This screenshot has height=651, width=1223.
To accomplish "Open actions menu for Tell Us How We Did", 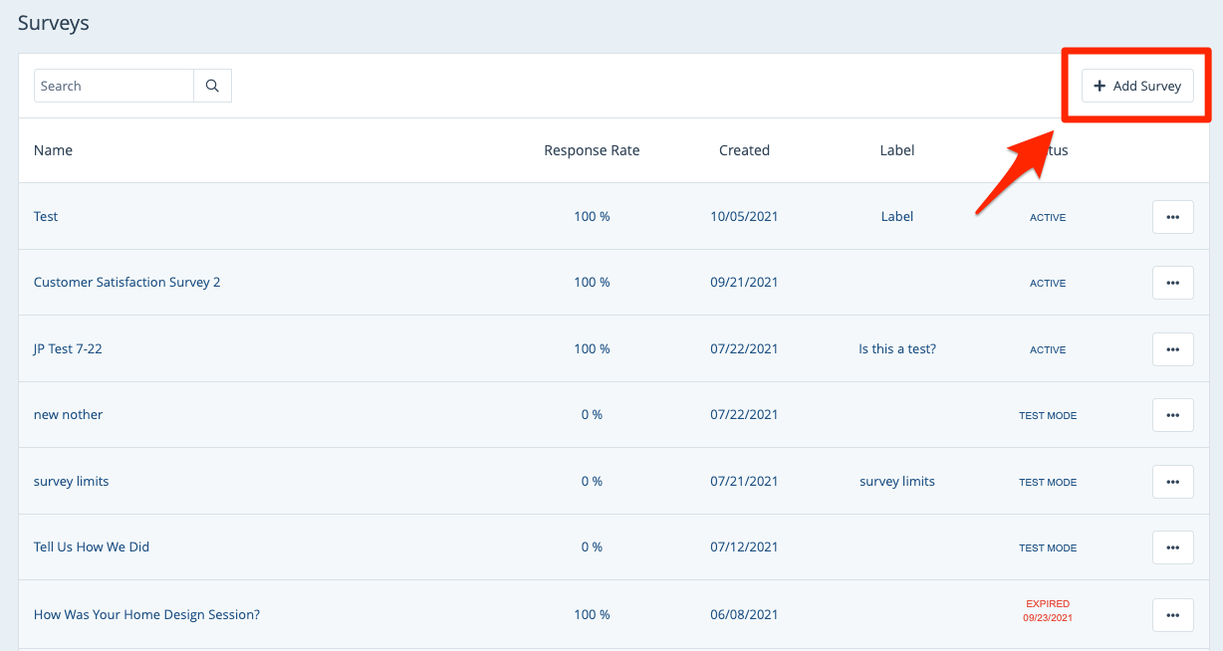I will tap(1172, 547).
